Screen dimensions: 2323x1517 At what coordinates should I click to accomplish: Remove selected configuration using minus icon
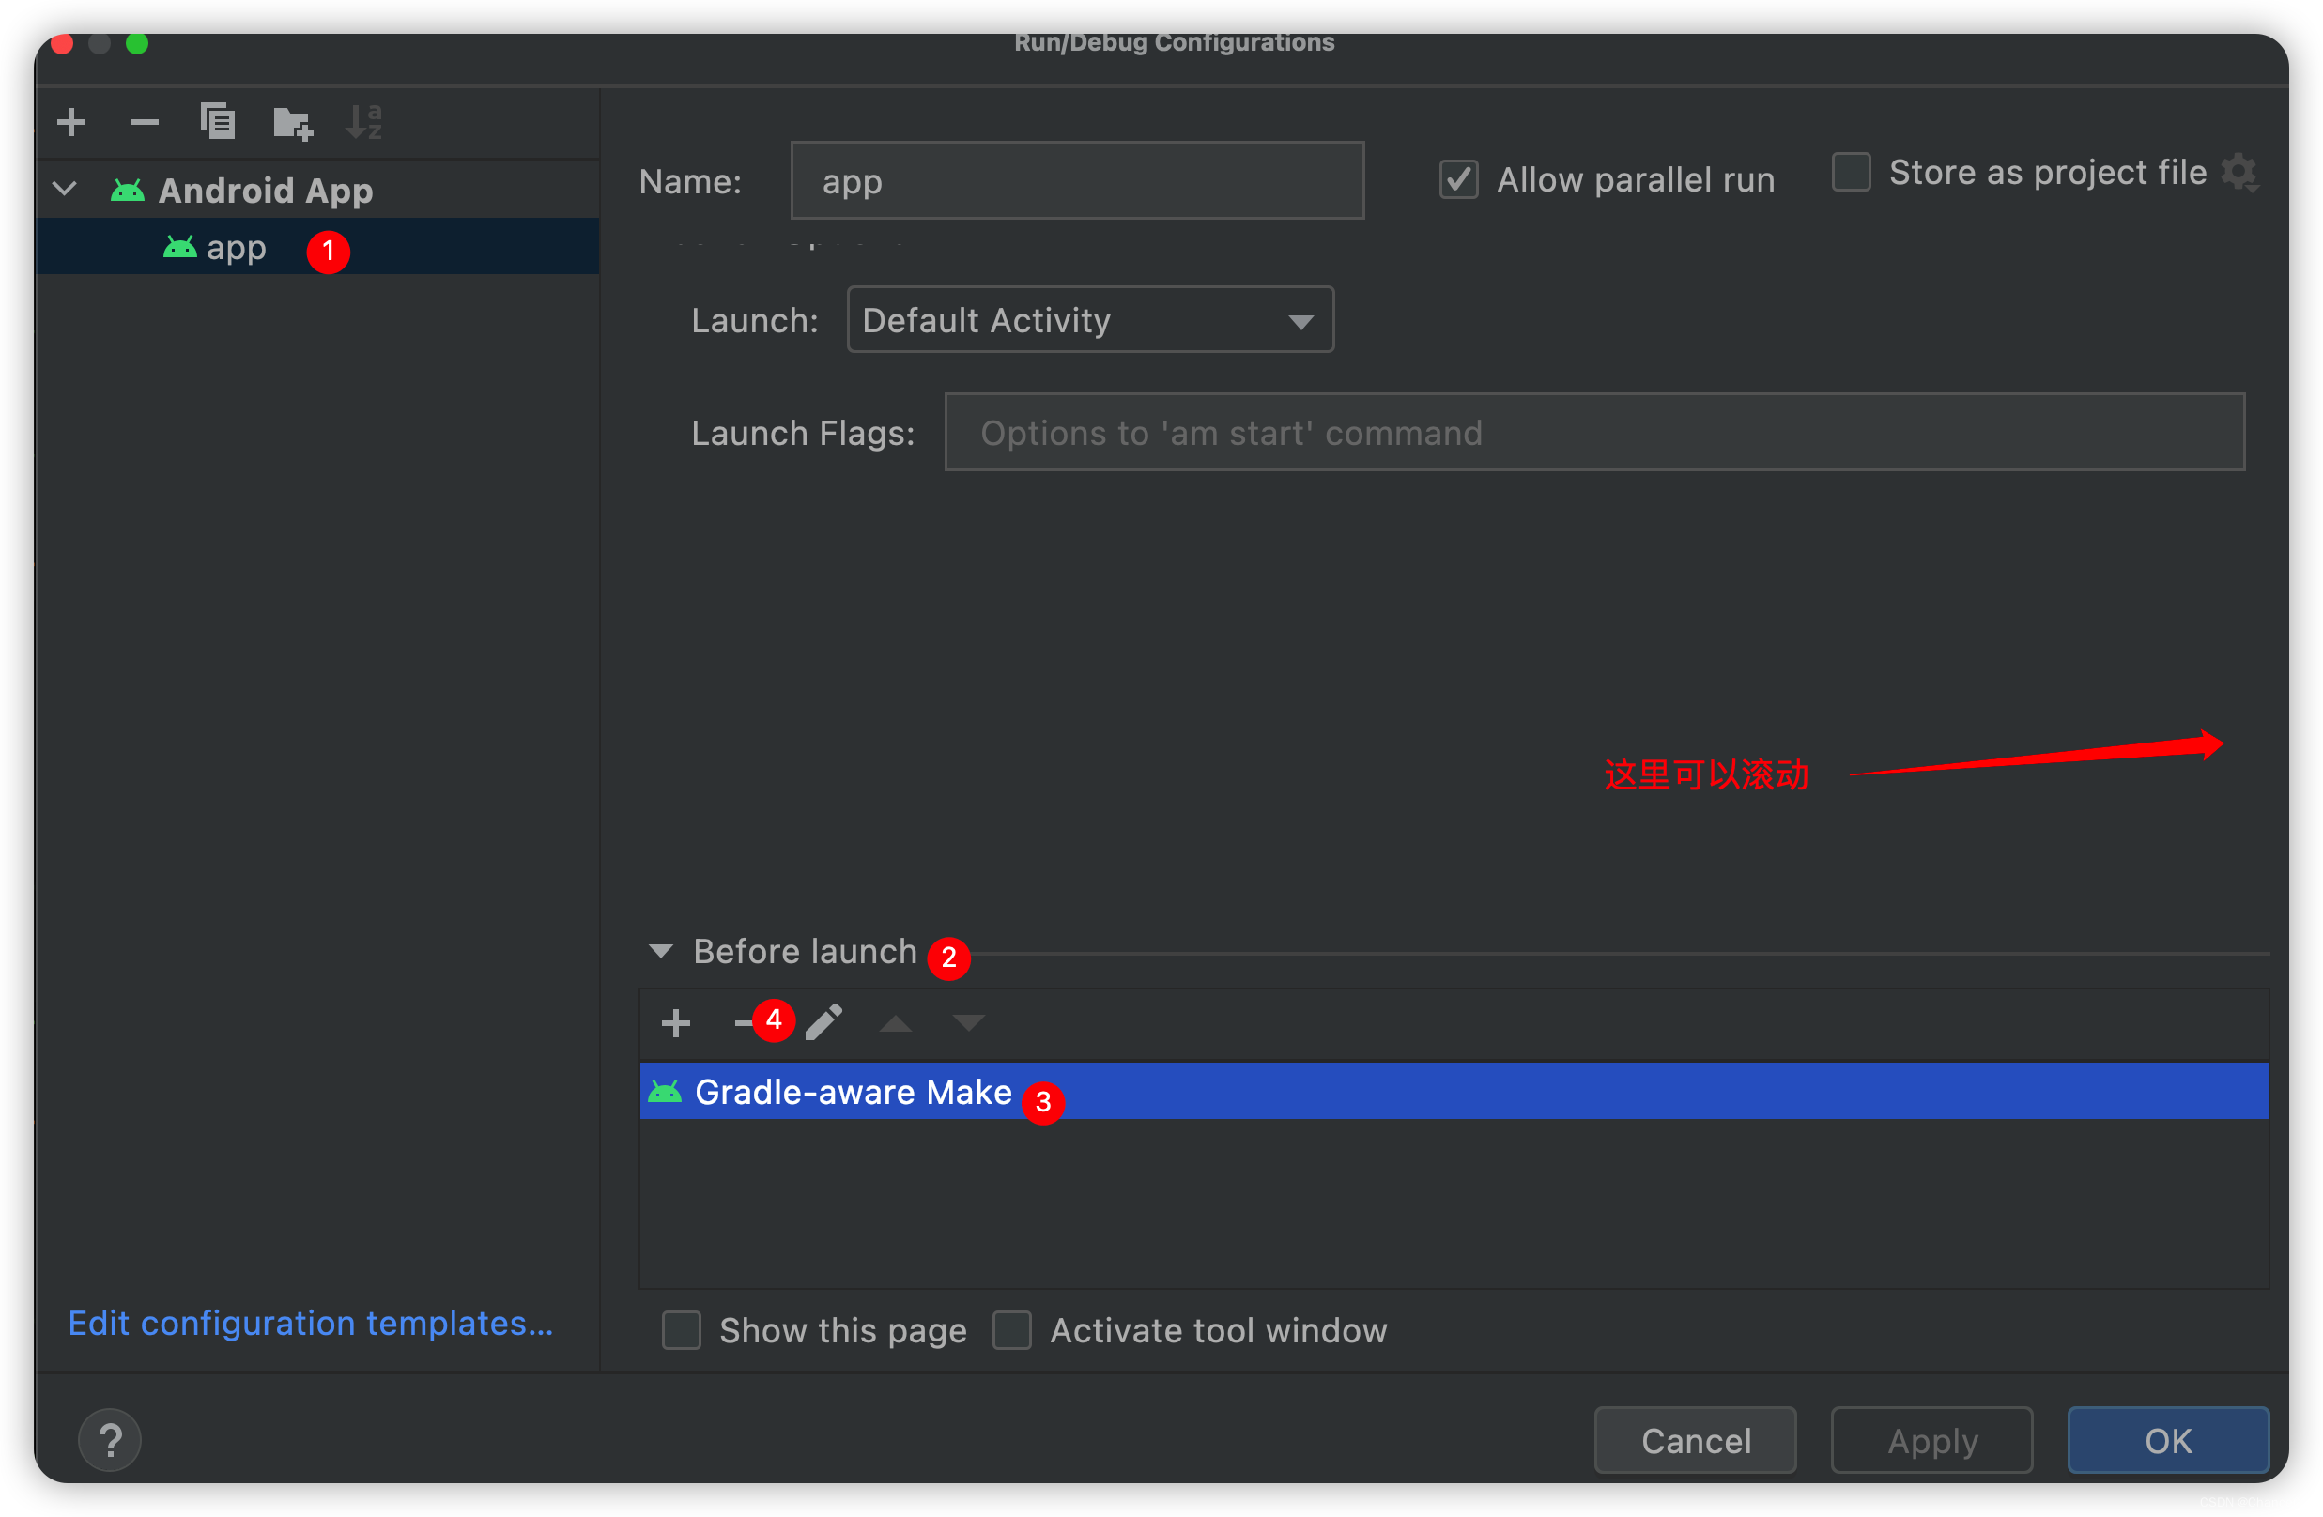[144, 122]
